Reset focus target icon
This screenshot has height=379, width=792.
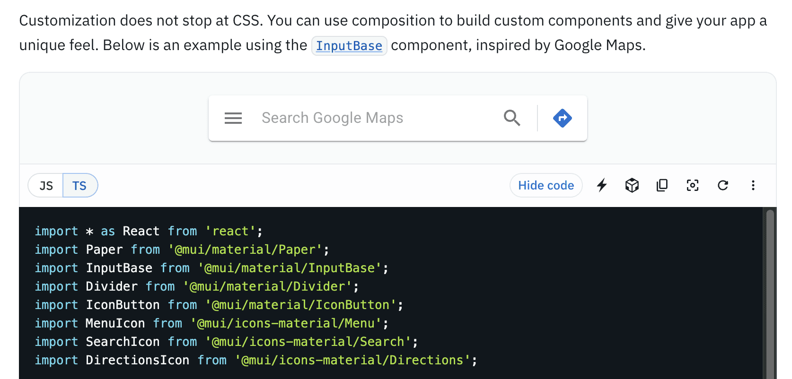pyautogui.click(x=693, y=185)
